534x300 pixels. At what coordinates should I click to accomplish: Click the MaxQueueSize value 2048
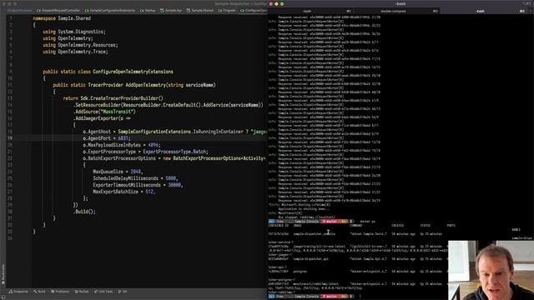(x=135, y=172)
